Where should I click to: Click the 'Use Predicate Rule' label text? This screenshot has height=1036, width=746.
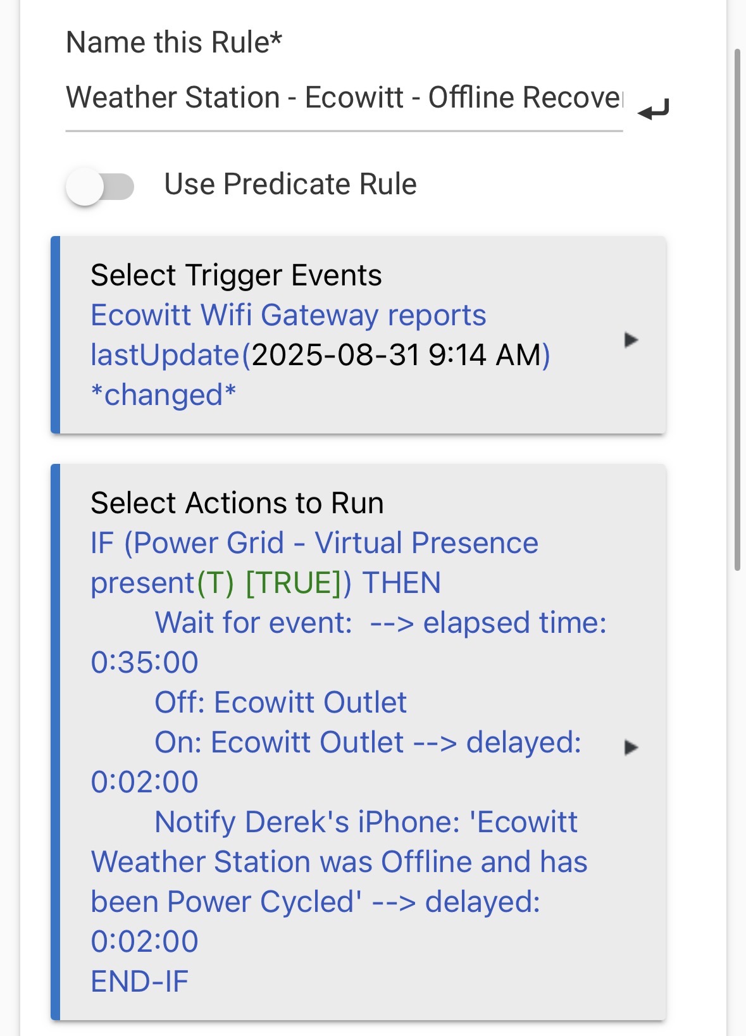pyautogui.click(x=290, y=184)
